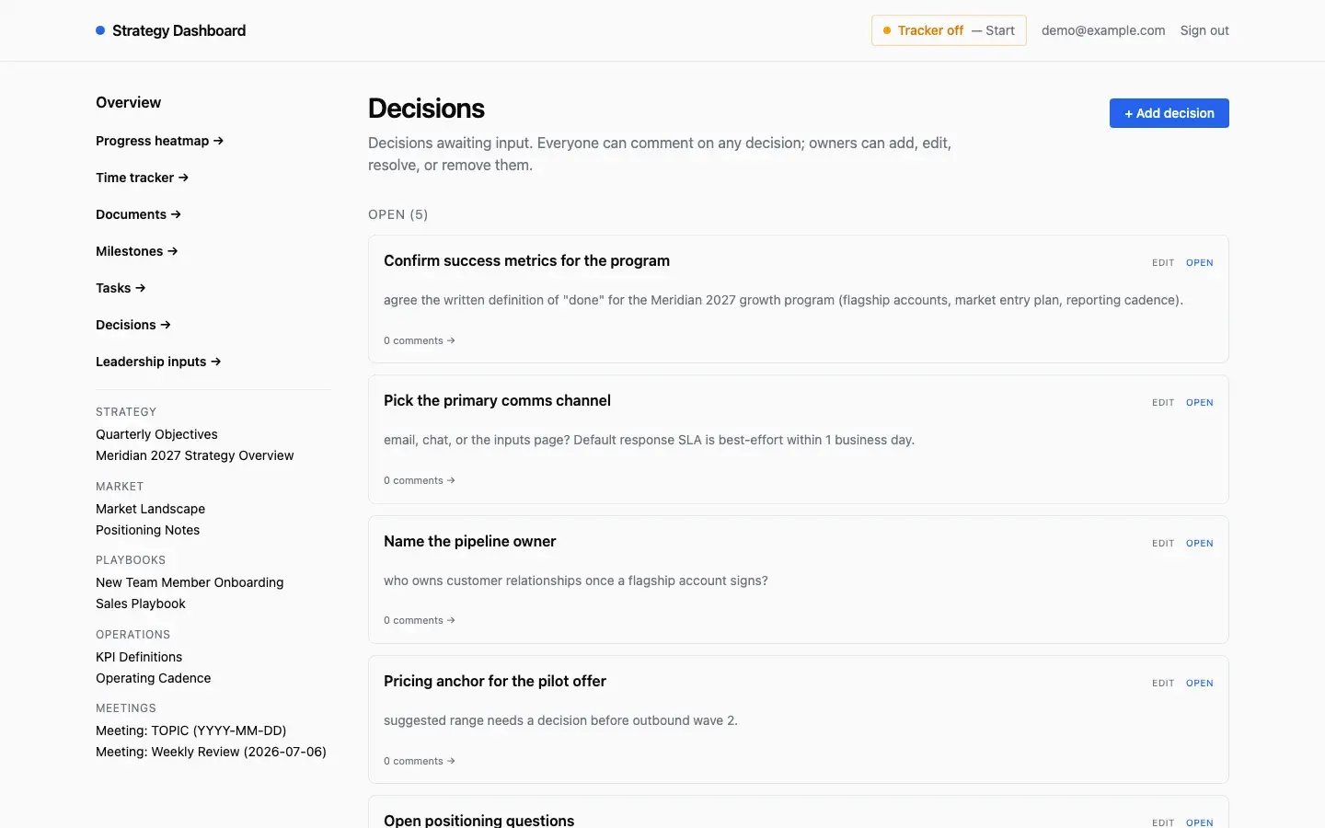
Task: View comments on Pricing anchor decision
Action: 420,761
